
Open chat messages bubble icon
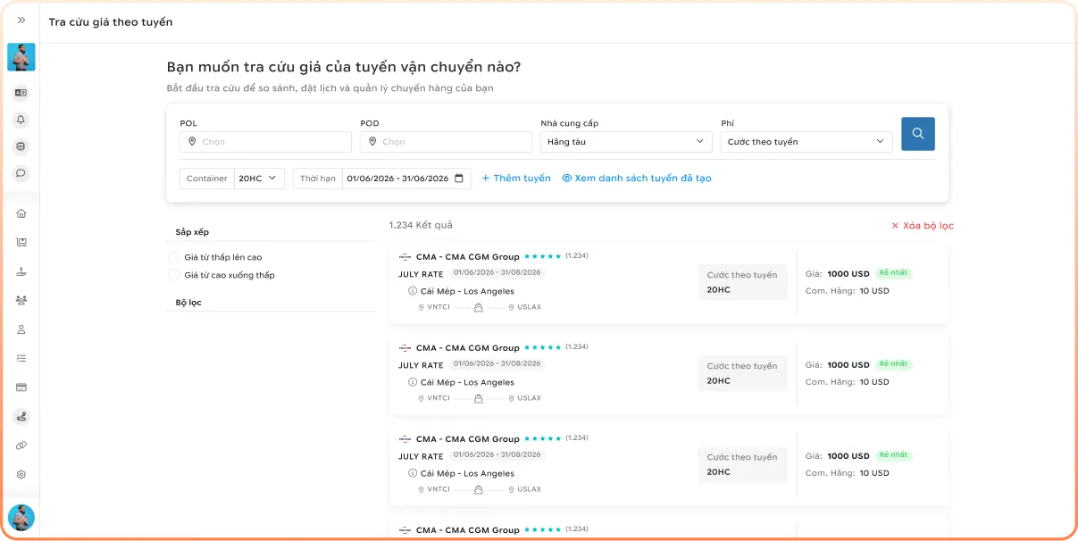[21, 173]
